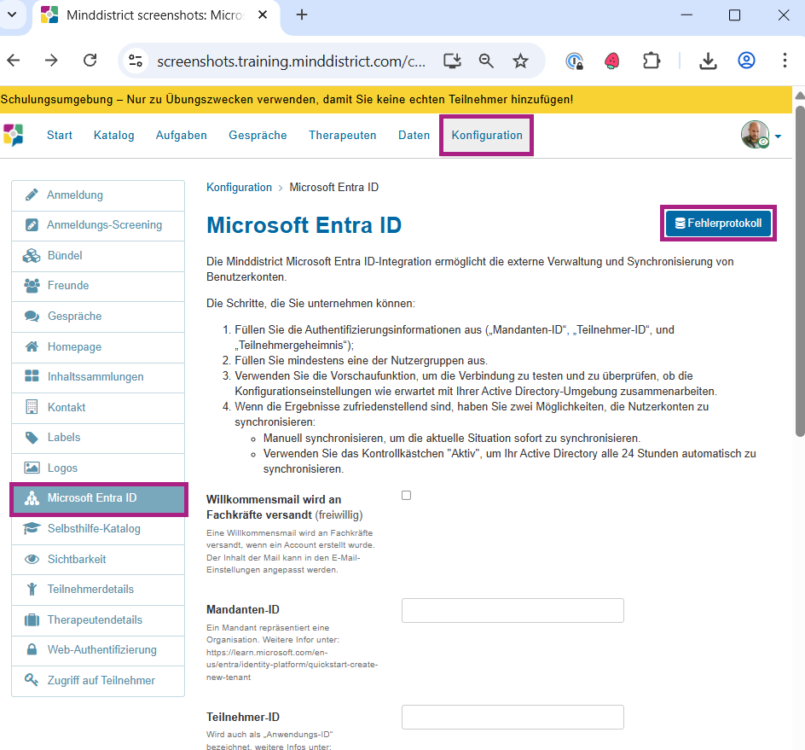
Task: Click the Kontakt building icon
Action: (32, 407)
